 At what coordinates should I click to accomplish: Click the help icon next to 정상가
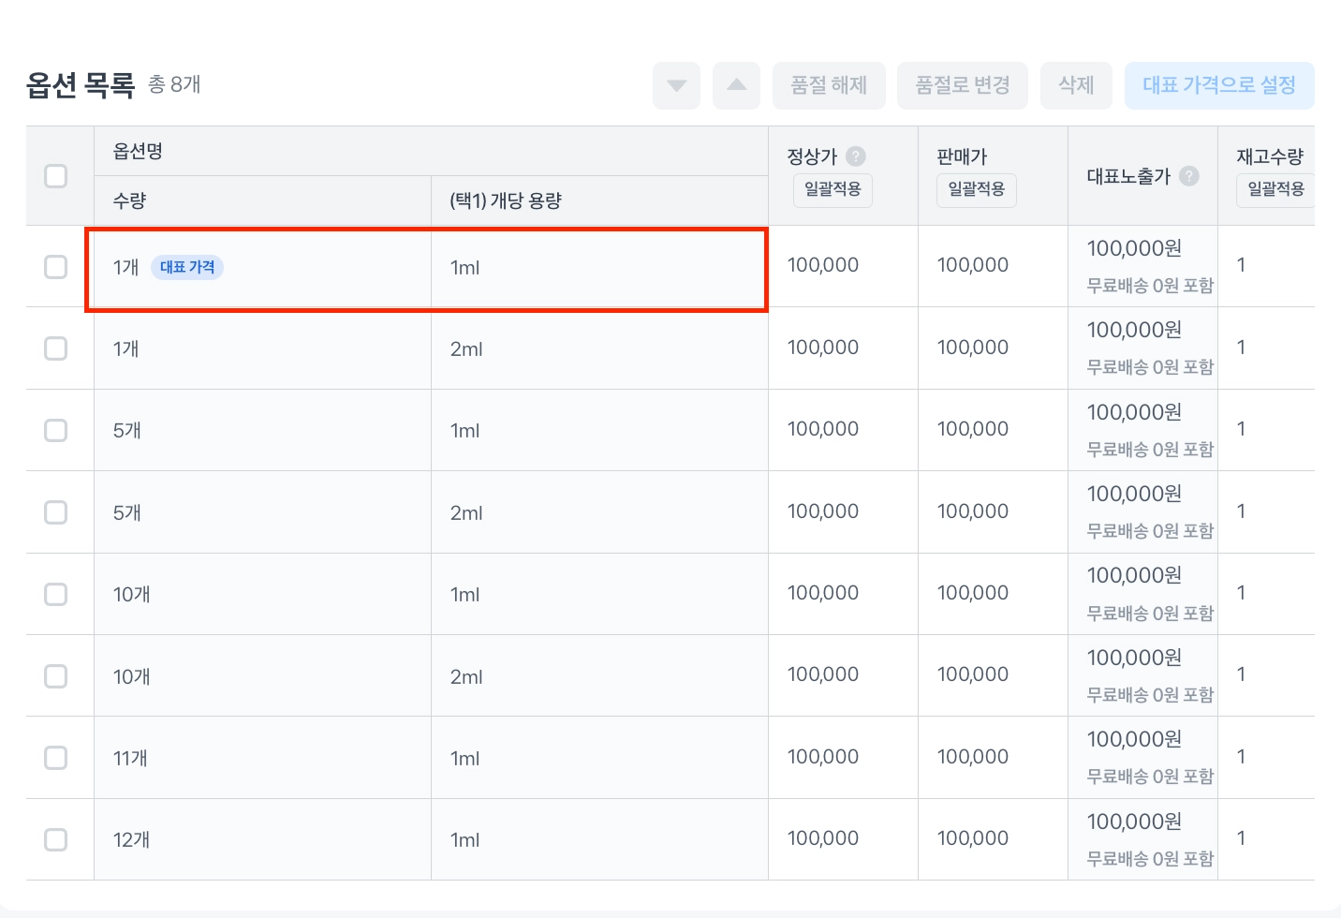coord(856,156)
